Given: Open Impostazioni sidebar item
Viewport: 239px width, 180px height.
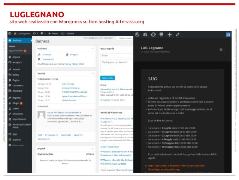Looking at the screenshot, I should (x=19, y=119).
